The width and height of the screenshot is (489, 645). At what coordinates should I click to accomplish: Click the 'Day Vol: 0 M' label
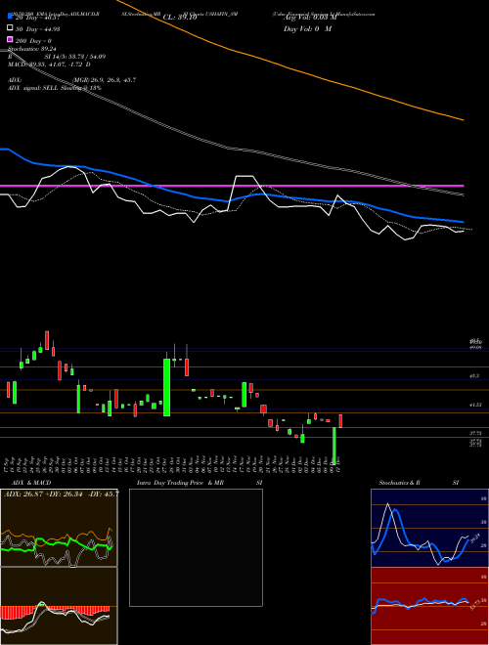pyautogui.click(x=307, y=28)
